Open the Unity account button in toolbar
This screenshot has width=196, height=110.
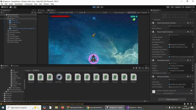click(5, 7)
